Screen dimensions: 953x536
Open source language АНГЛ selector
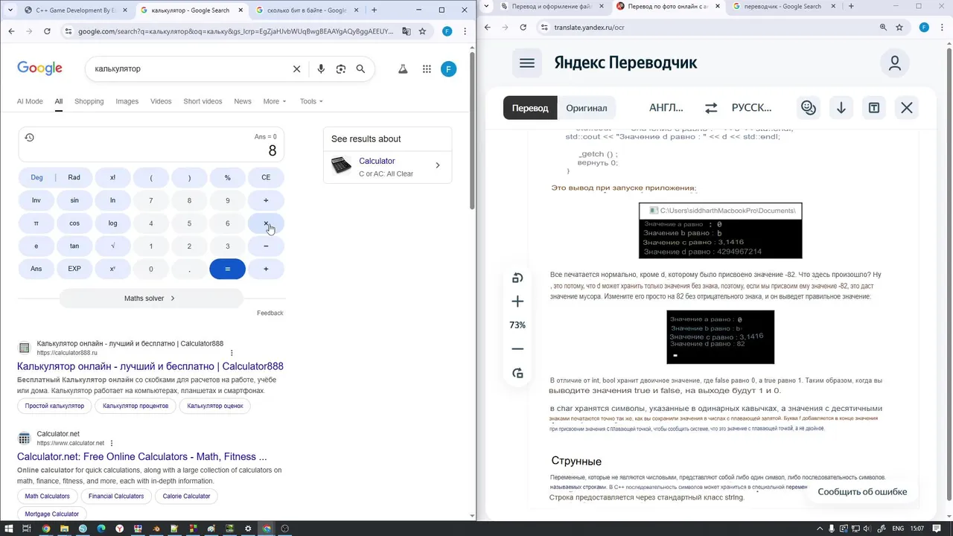666,108
